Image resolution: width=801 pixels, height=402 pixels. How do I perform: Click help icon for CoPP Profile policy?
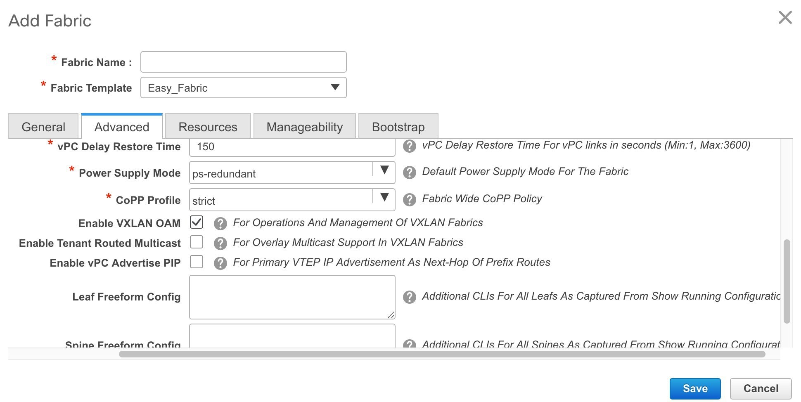point(409,200)
